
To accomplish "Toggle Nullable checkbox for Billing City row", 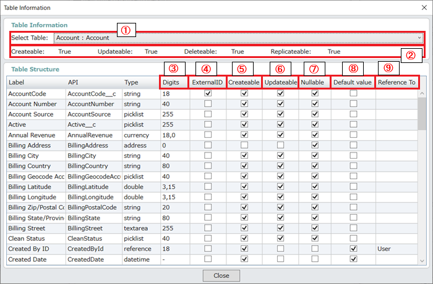I will point(315,156).
